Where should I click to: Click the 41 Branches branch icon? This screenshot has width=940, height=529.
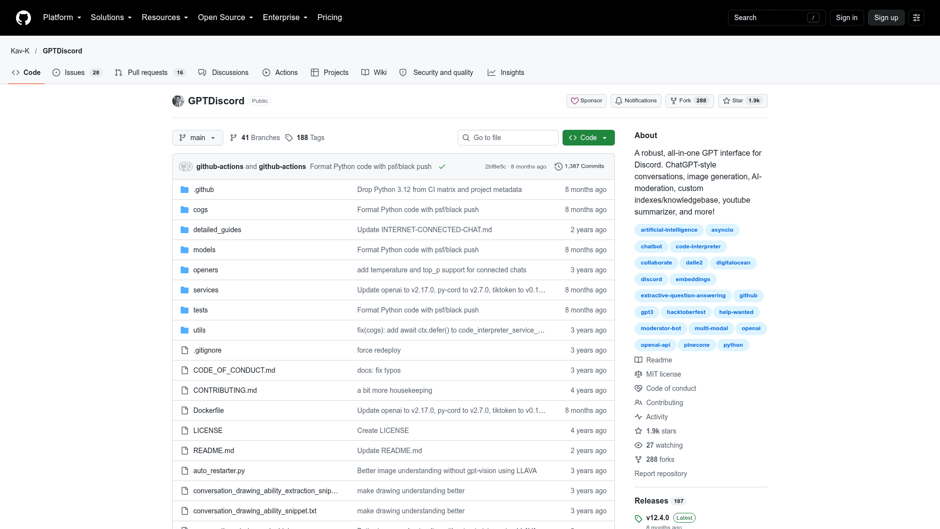point(234,138)
